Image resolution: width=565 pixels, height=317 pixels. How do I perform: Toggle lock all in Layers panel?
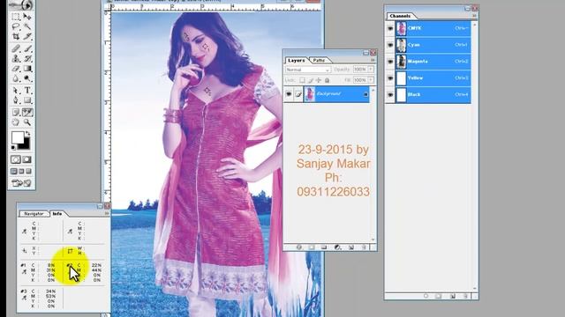(328, 80)
